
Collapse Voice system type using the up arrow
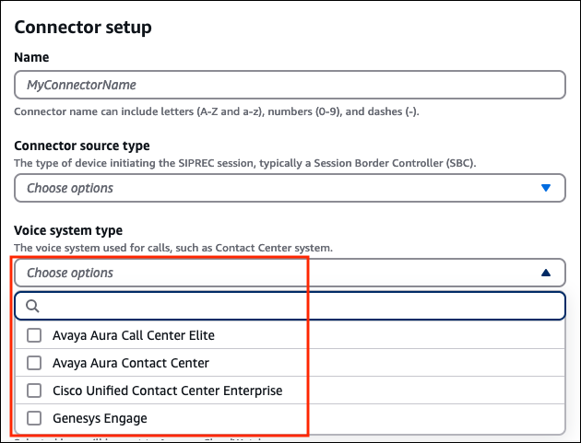click(x=546, y=273)
